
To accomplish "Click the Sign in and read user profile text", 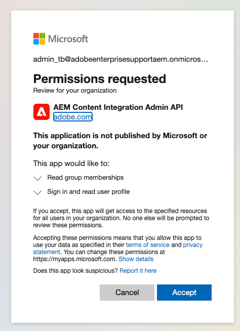I will pyautogui.click(x=89, y=192).
